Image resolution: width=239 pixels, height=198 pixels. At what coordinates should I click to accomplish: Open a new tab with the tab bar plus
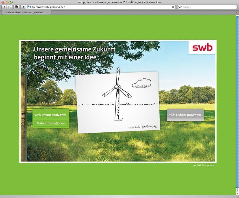pyautogui.click(x=236, y=12)
